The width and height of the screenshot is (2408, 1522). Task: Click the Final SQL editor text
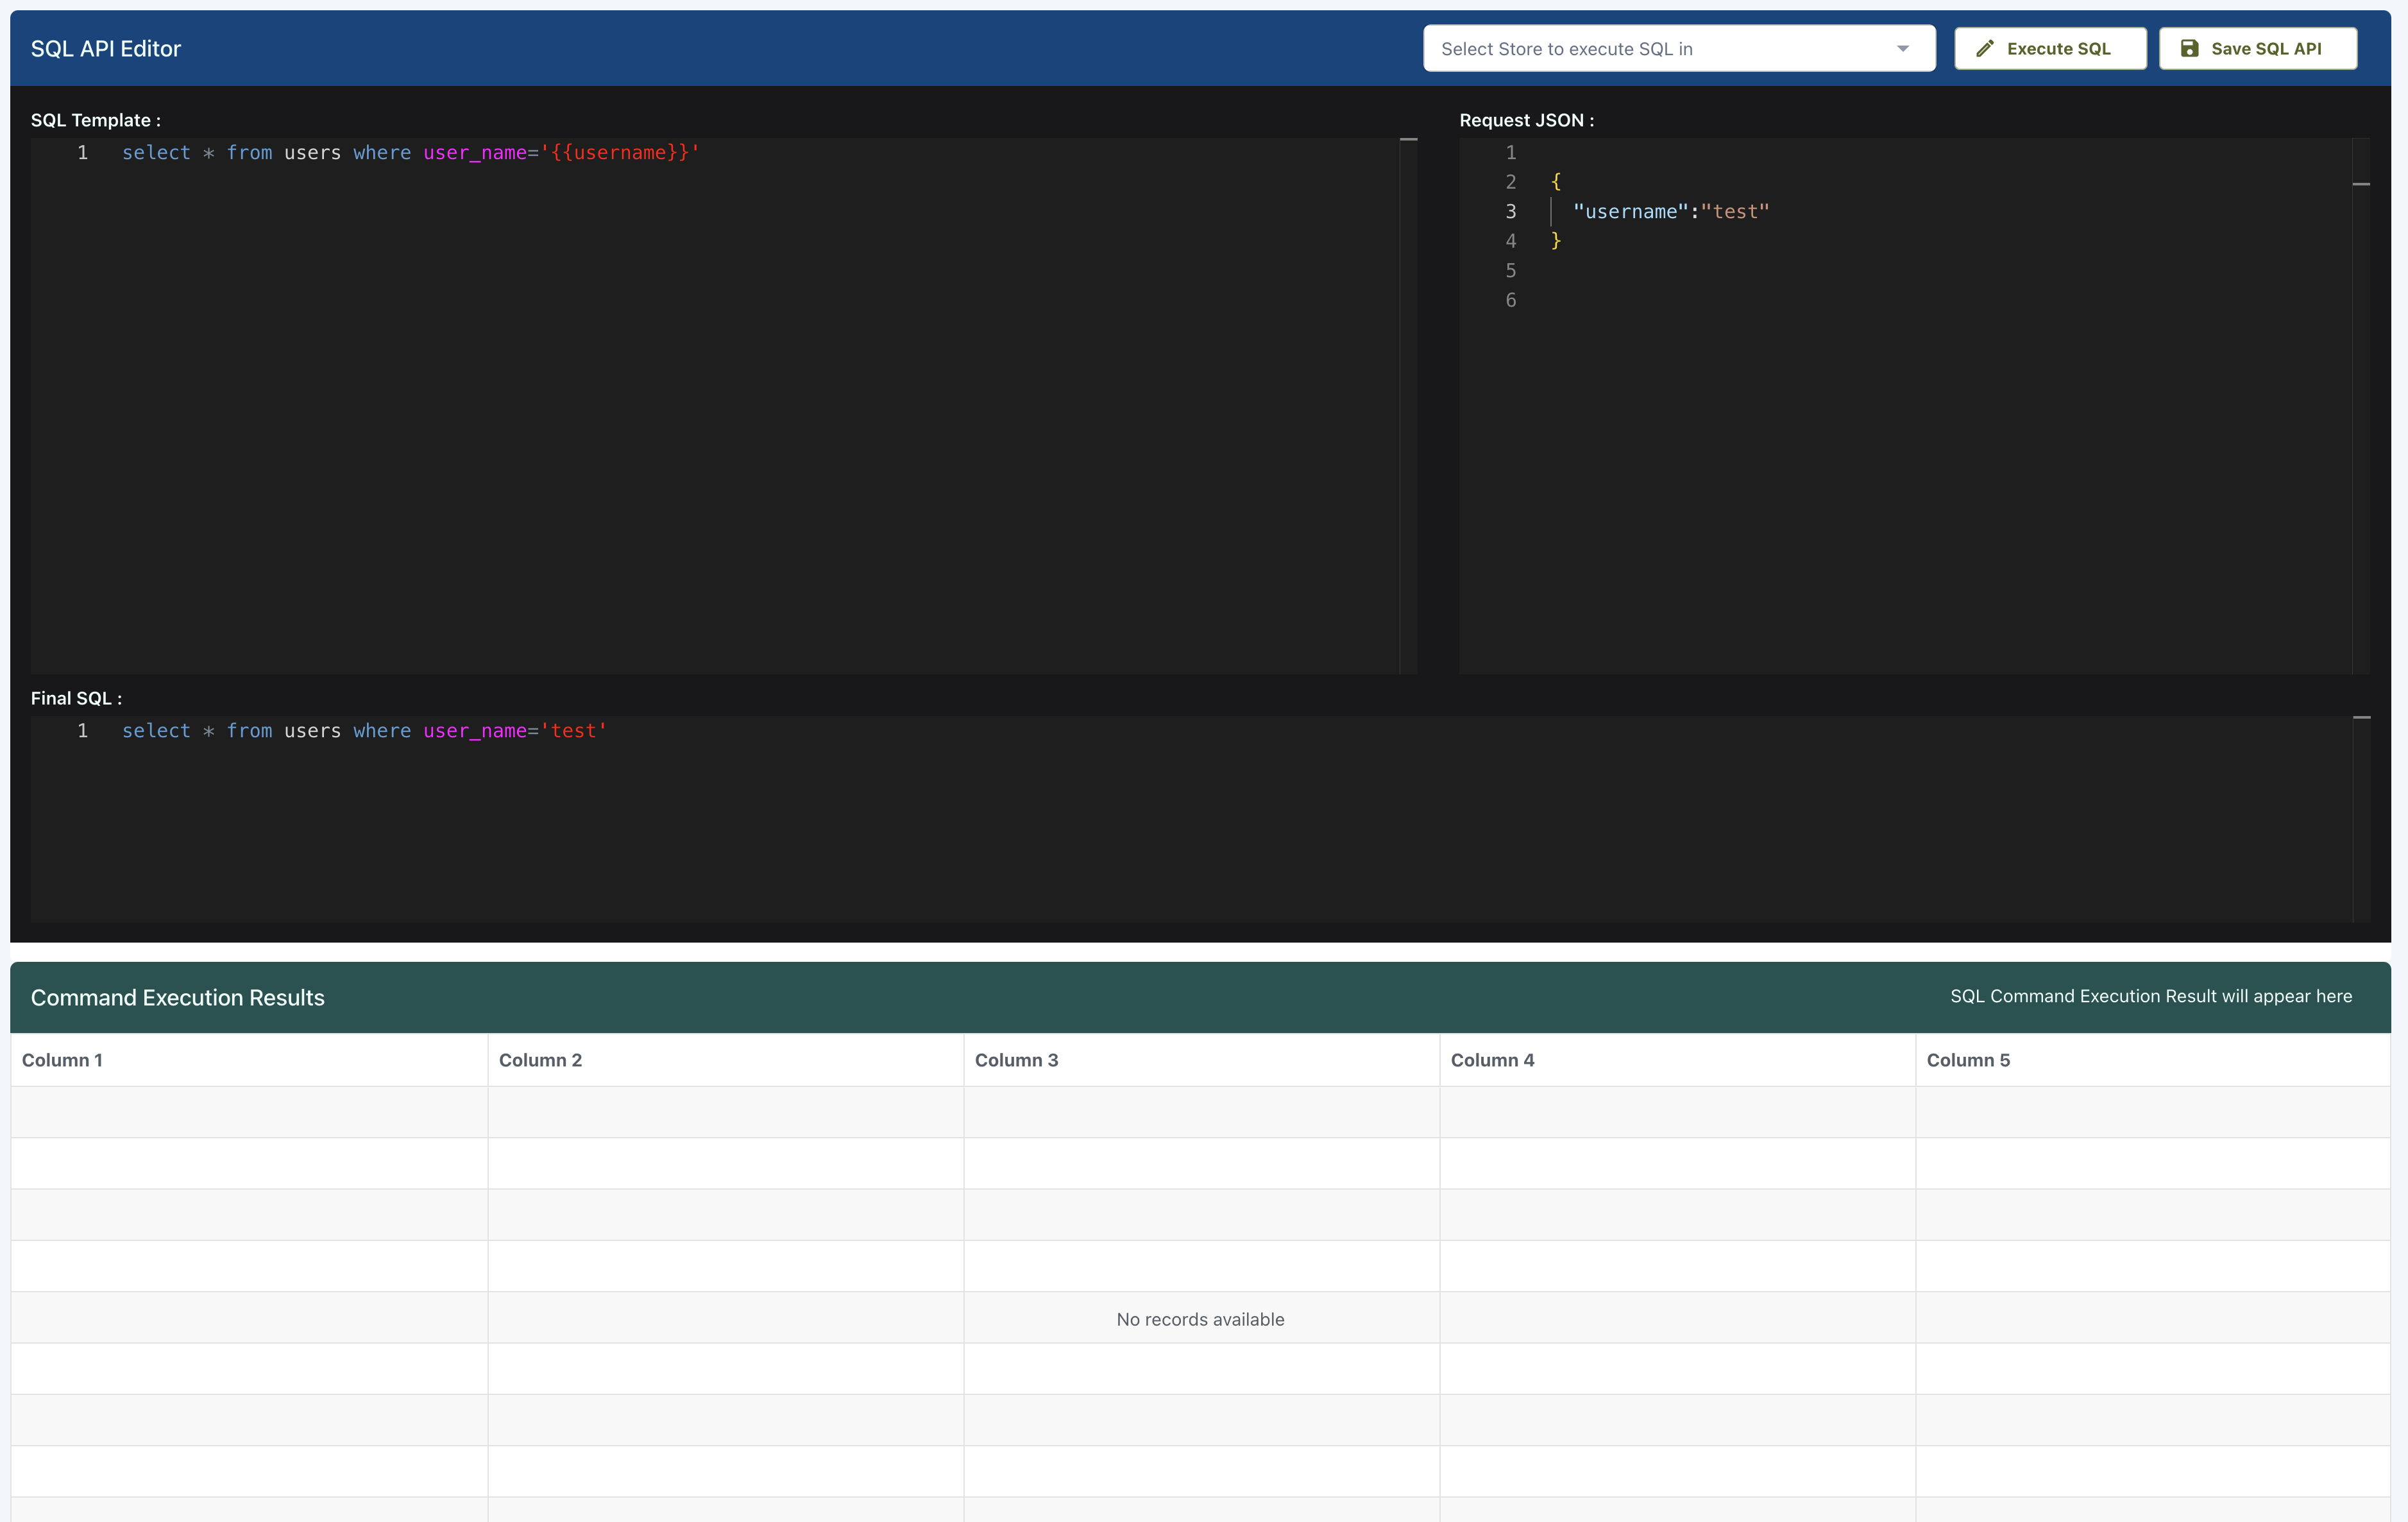pyautogui.click(x=364, y=731)
